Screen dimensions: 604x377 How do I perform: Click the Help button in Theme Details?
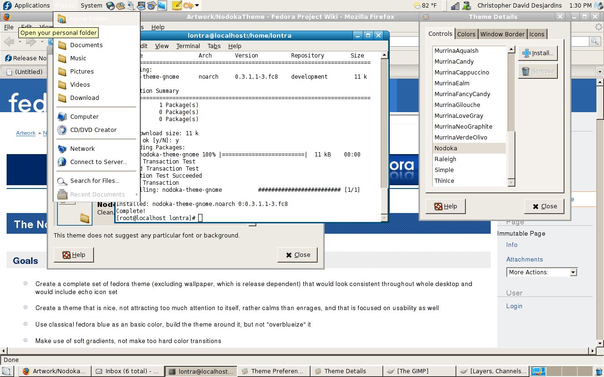coord(445,206)
